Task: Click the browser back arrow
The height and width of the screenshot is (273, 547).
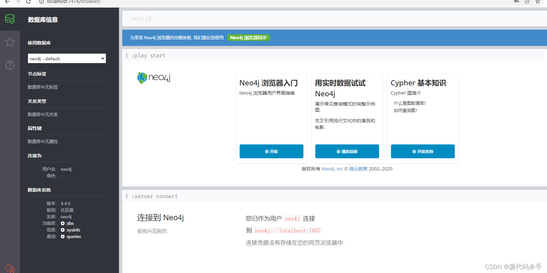Action: (7, 2)
